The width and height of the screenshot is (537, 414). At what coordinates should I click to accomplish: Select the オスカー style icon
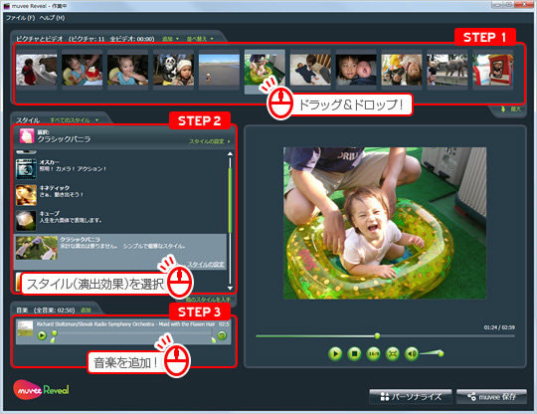point(26,169)
